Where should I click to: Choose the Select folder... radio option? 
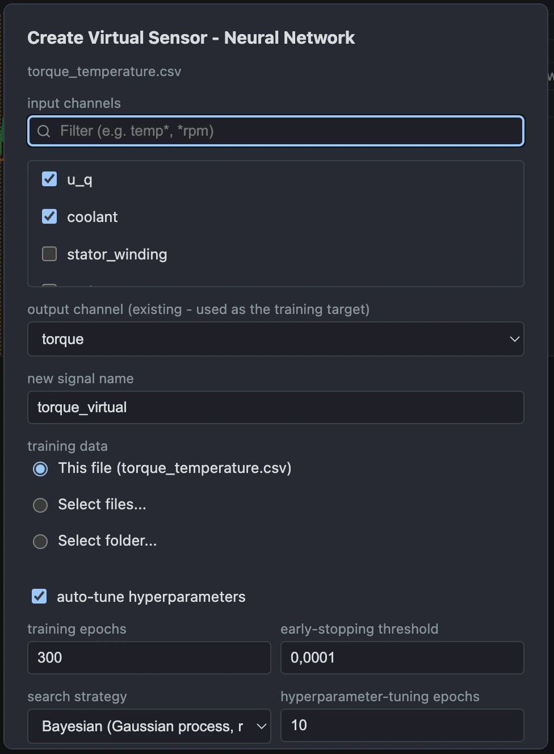[x=40, y=542]
